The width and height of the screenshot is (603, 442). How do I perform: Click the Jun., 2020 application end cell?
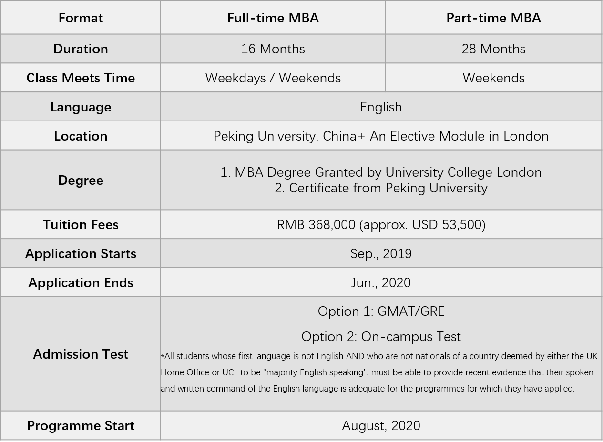(x=381, y=283)
